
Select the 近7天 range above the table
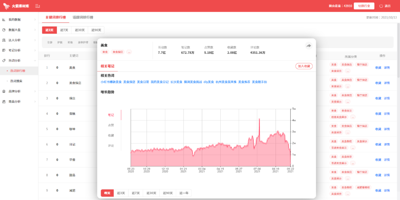[64, 30]
